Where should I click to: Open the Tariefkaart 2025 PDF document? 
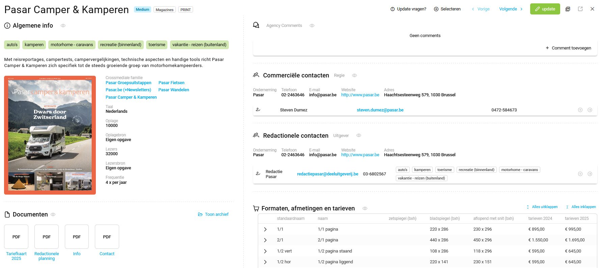[16, 237]
